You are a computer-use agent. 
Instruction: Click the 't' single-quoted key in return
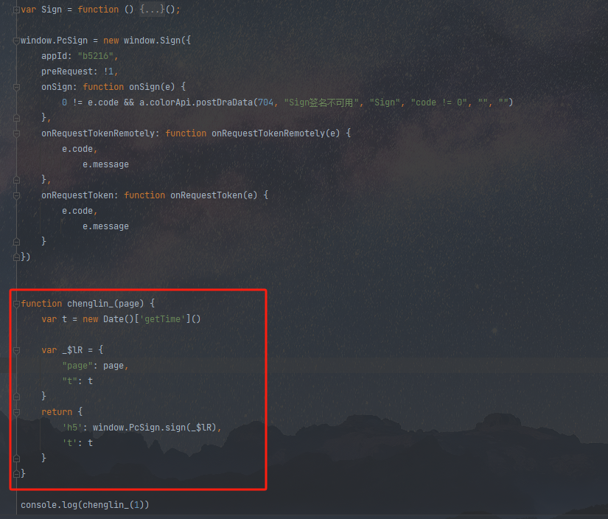click(69, 442)
